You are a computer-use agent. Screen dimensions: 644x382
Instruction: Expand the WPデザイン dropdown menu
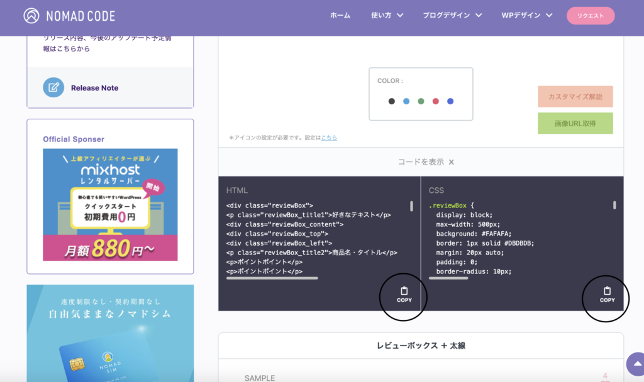tap(526, 16)
